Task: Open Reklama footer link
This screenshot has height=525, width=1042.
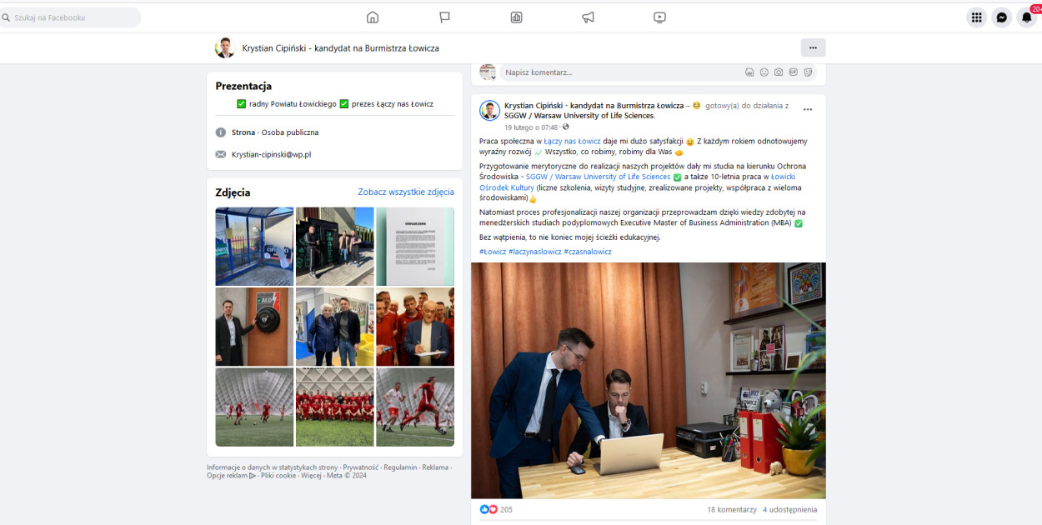Action: 435,467
